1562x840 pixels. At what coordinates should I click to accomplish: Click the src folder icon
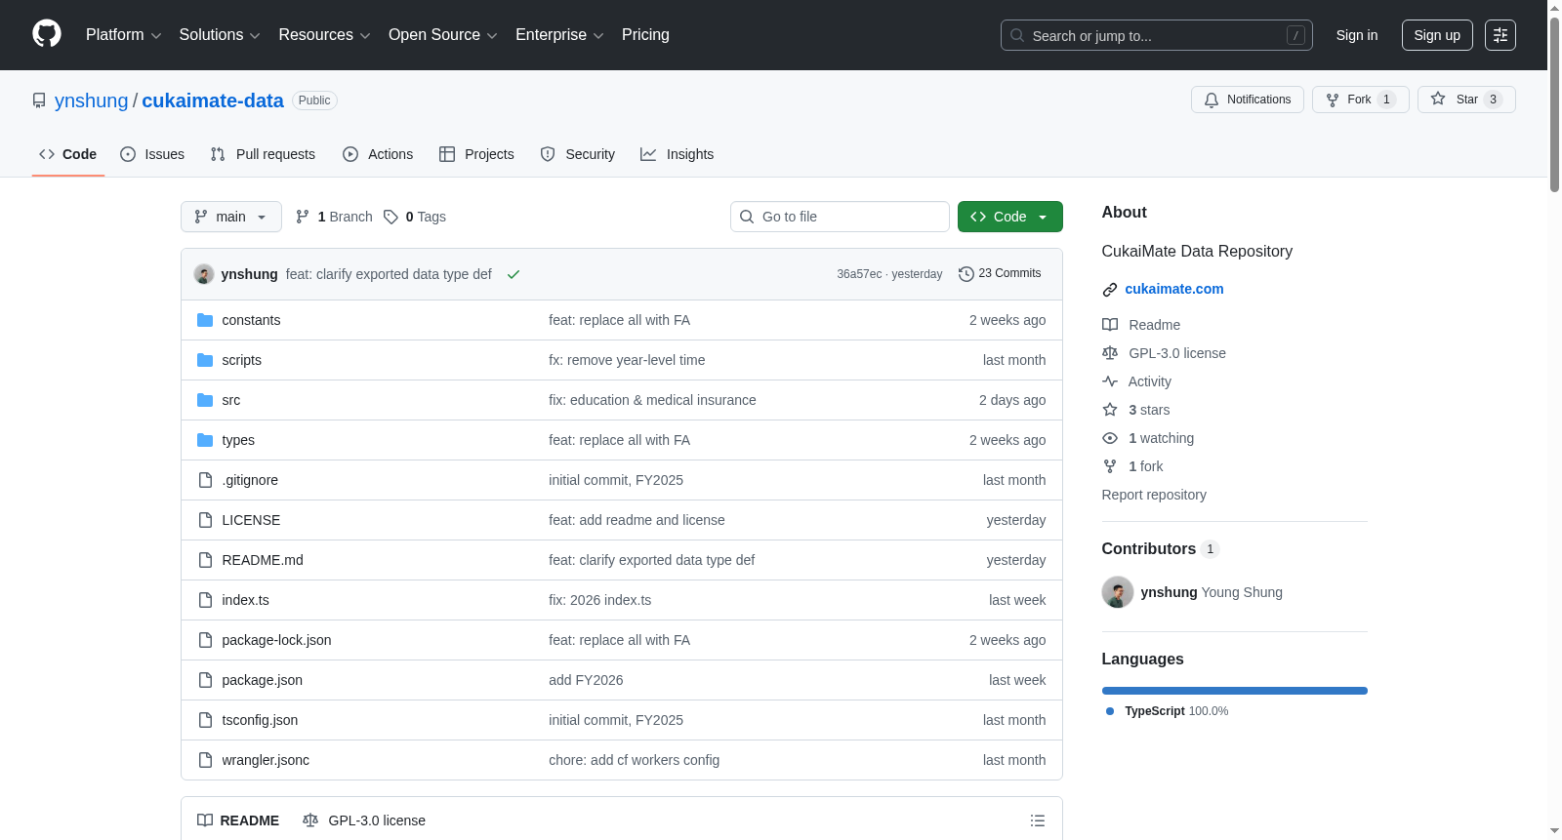tap(205, 400)
